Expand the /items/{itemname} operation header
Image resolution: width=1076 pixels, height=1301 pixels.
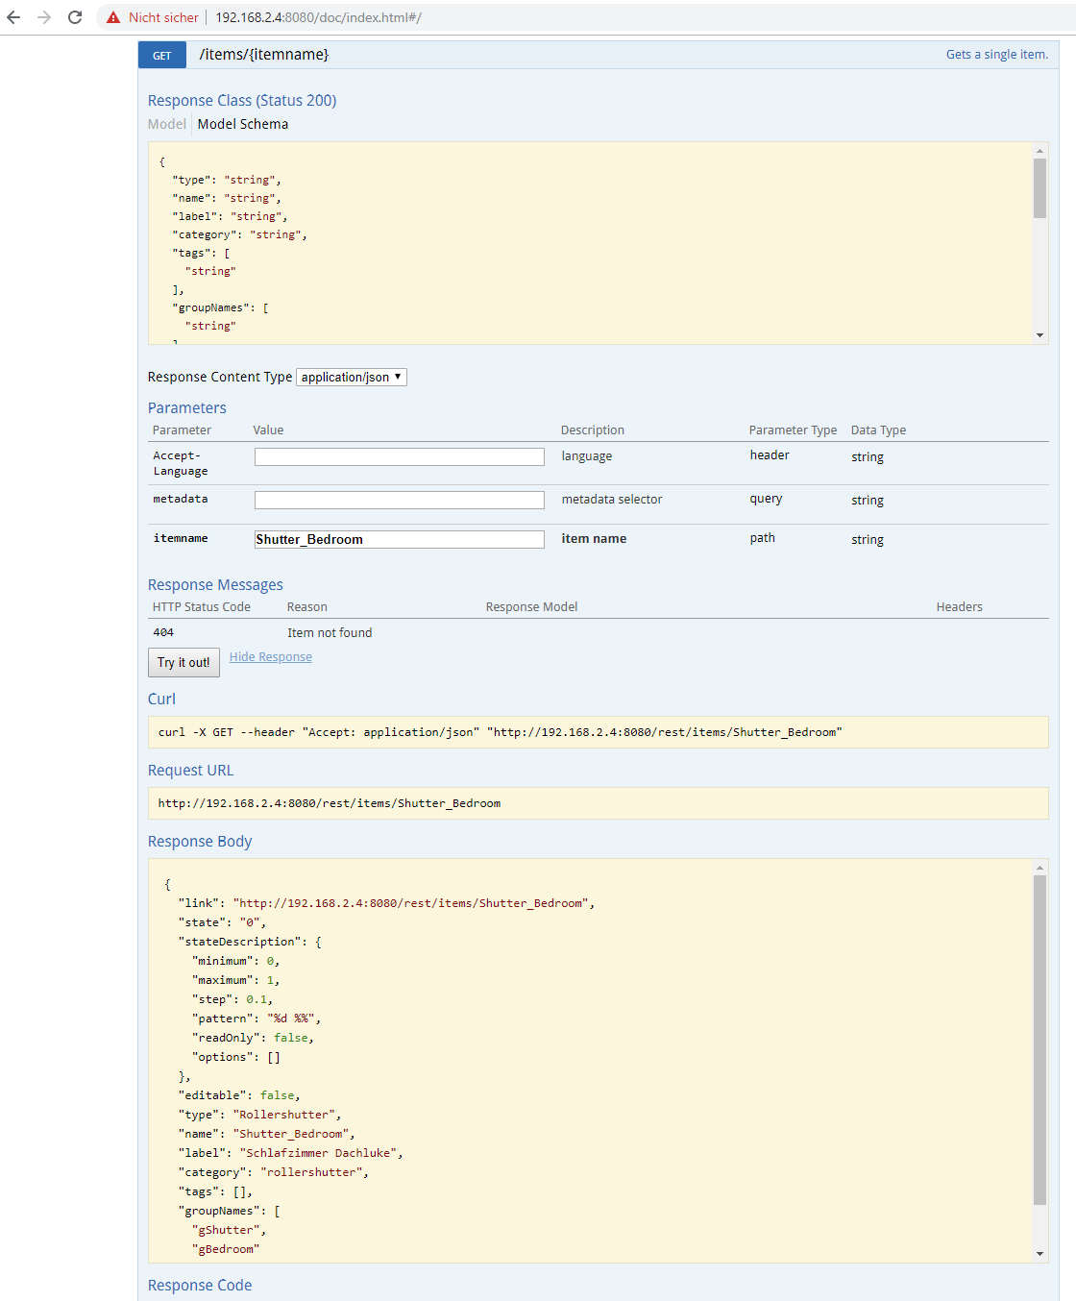tap(264, 55)
